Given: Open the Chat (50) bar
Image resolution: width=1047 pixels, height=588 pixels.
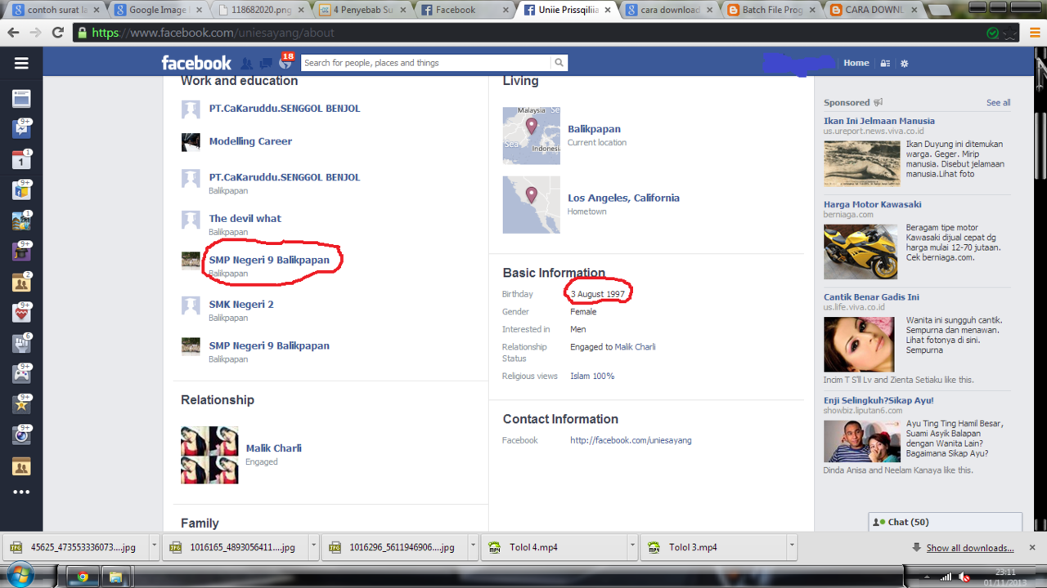Looking at the screenshot, I should tap(946, 522).
